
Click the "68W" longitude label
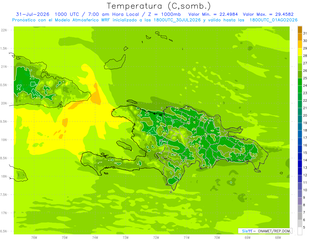278,238
